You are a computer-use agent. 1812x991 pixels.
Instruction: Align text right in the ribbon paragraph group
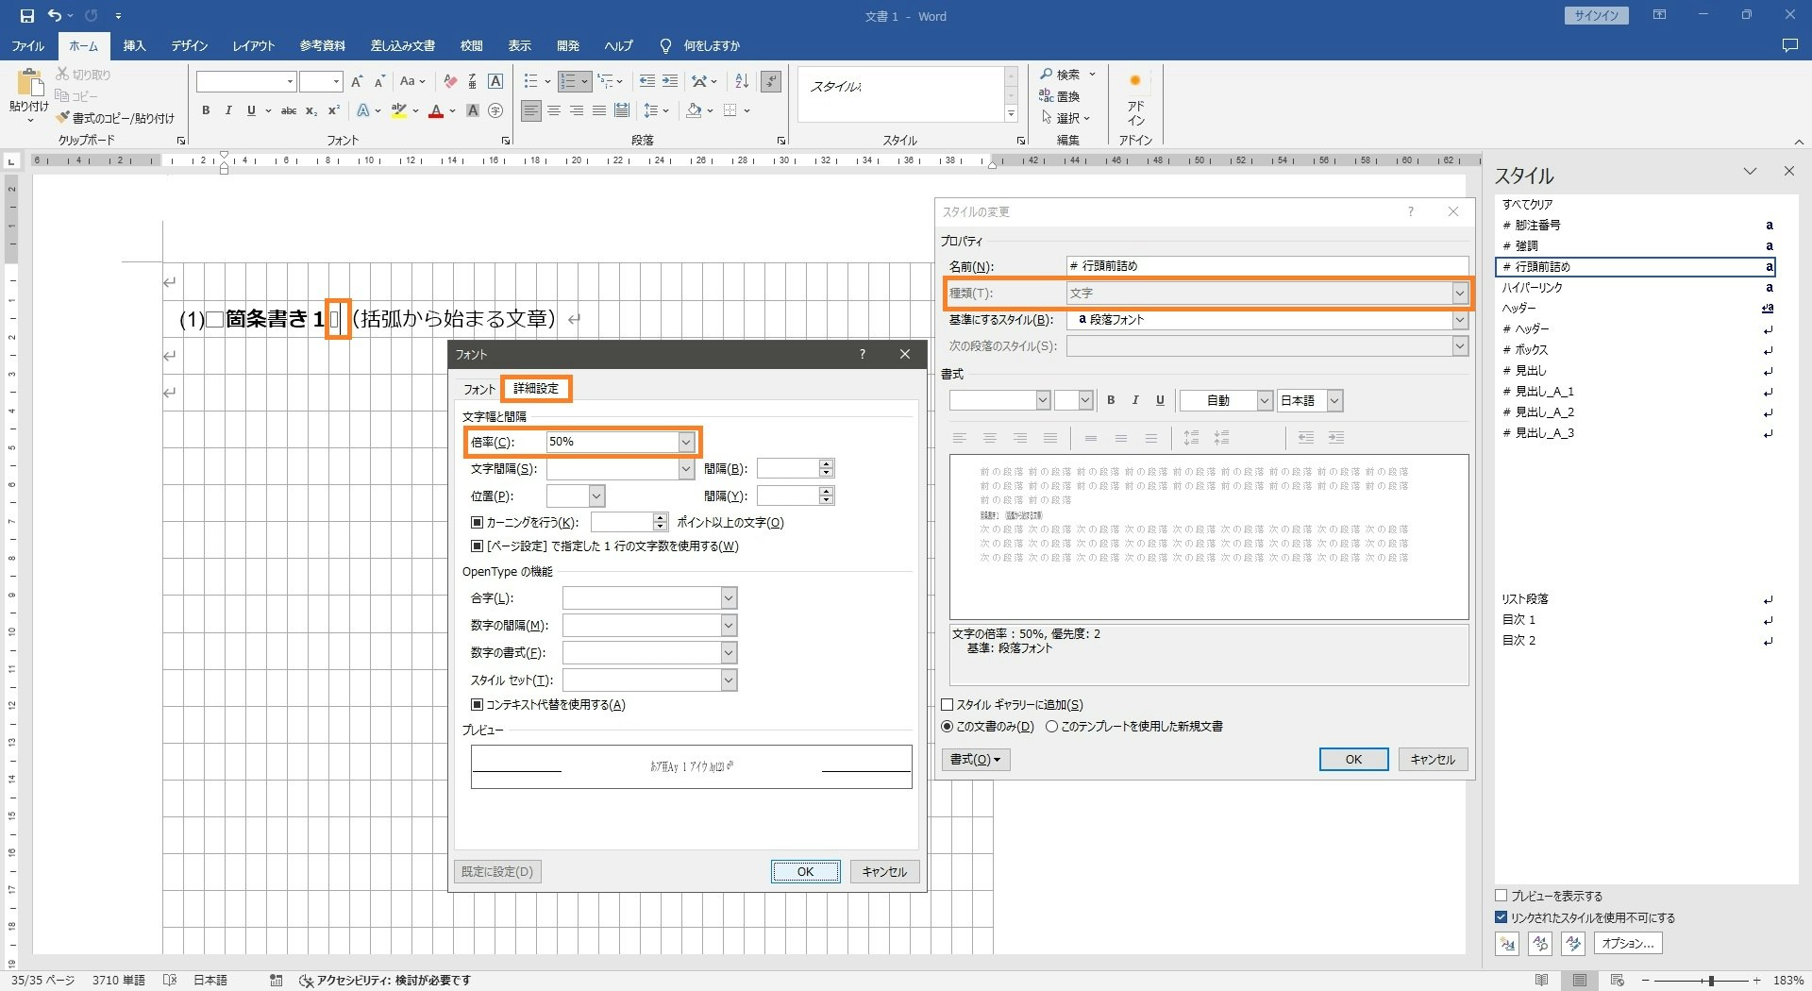point(577,111)
